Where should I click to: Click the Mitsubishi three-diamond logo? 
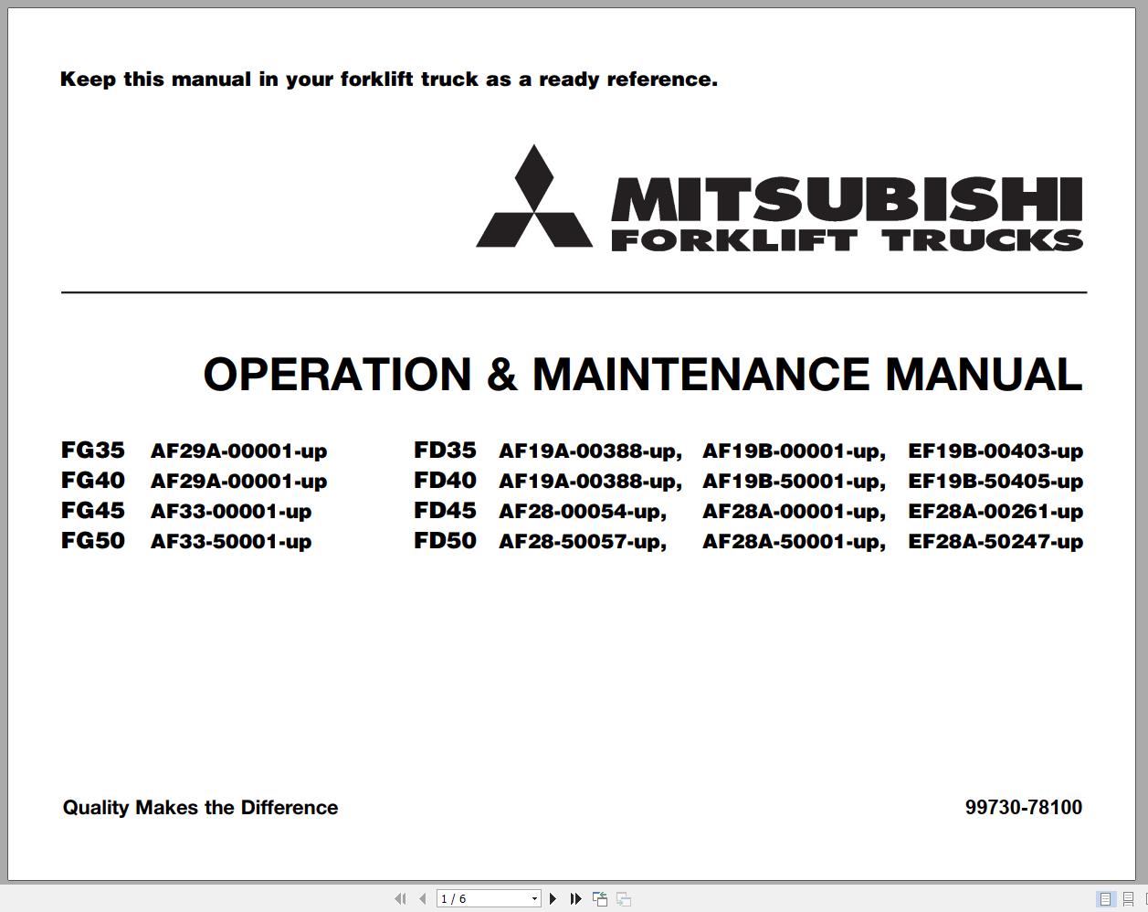click(x=534, y=196)
